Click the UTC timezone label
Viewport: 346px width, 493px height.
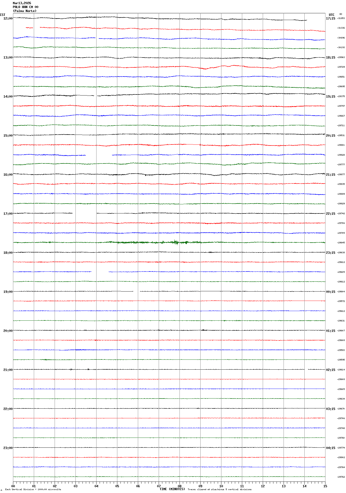(x=331, y=15)
